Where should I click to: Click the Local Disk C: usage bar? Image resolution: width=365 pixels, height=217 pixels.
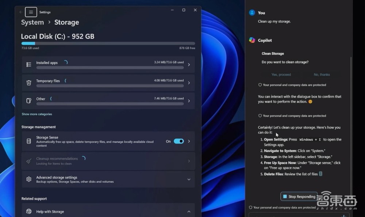(108, 43)
